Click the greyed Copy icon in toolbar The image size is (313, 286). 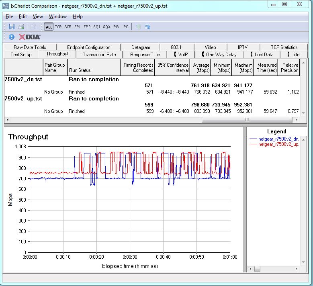click(33, 27)
